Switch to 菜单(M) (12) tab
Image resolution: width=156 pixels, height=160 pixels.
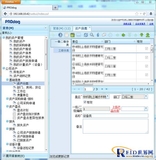pos(62,28)
